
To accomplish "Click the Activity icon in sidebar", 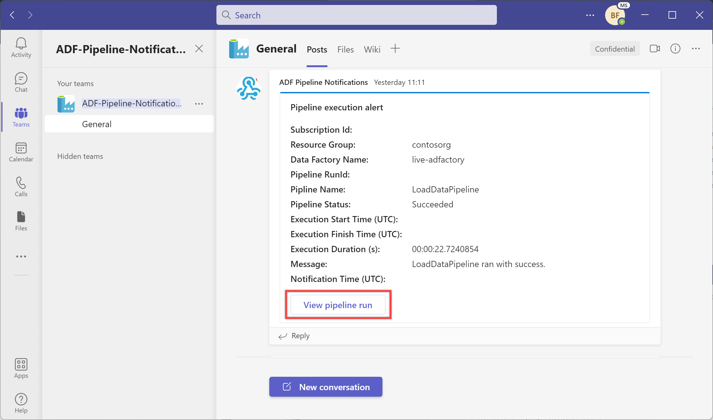I will point(21,48).
